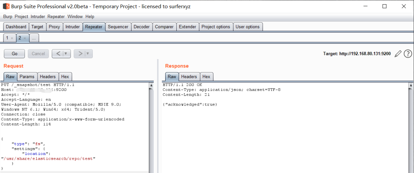414x173 pixels.
Task: Click the /usr/share/elasticsearch/repo/test path value
Action: pos(48,158)
